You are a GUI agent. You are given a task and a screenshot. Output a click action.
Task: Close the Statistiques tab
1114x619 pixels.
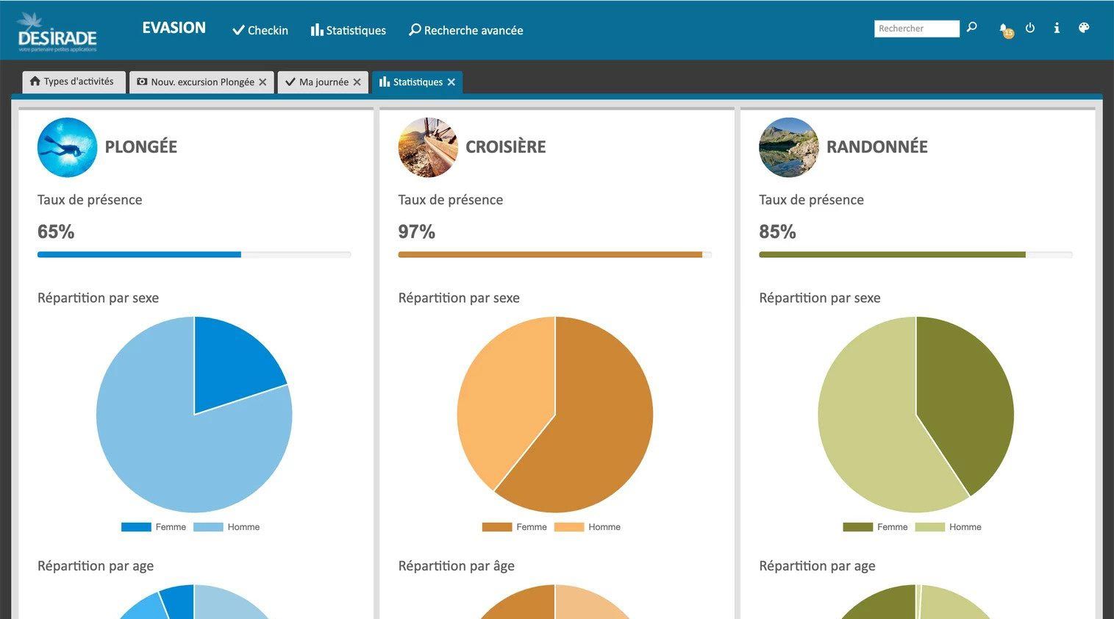[451, 82]
